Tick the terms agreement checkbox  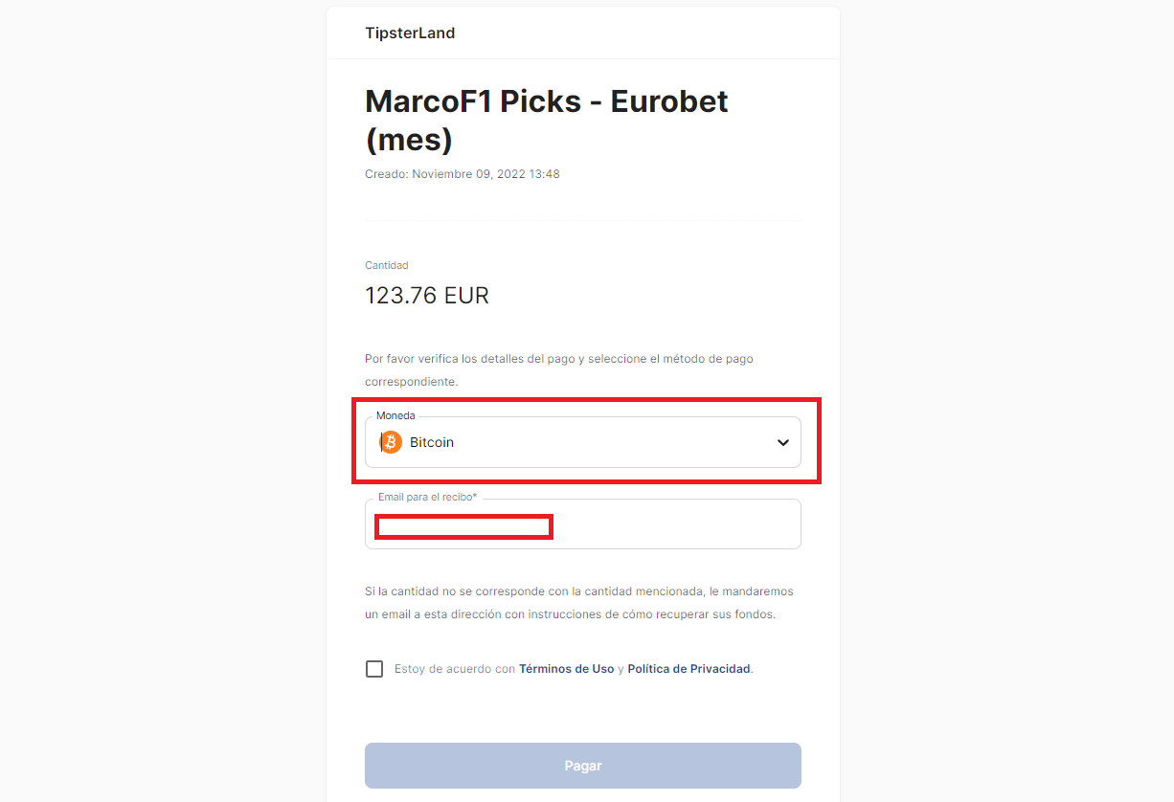tap(374, 669)
